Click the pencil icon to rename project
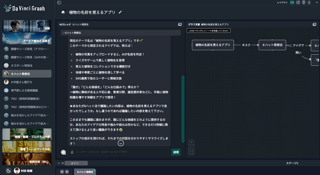The height and width of the screenshot is (175, 320). [120, 12]
